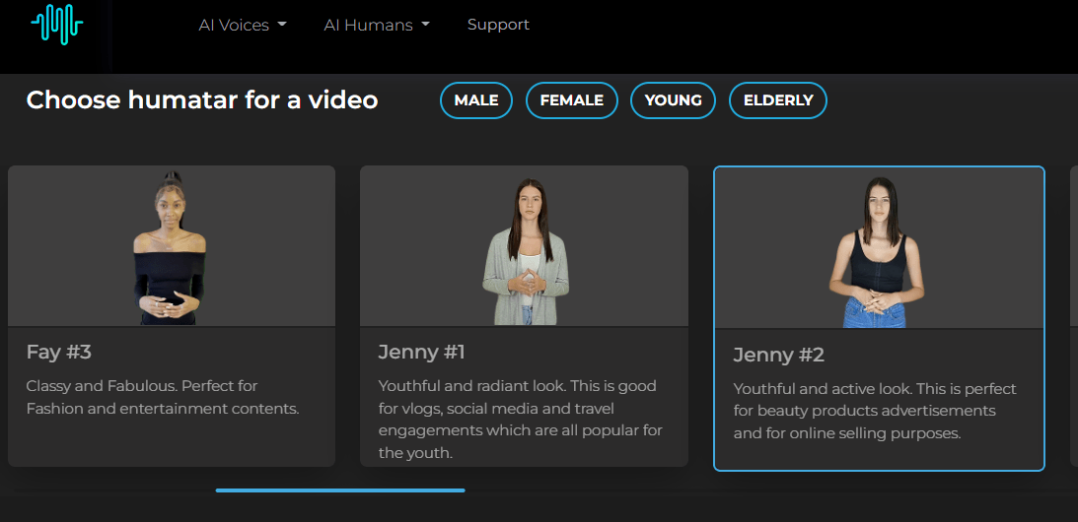Choose the Jenny #1 avatar image
1078x522 pixels.
point(524,246)
